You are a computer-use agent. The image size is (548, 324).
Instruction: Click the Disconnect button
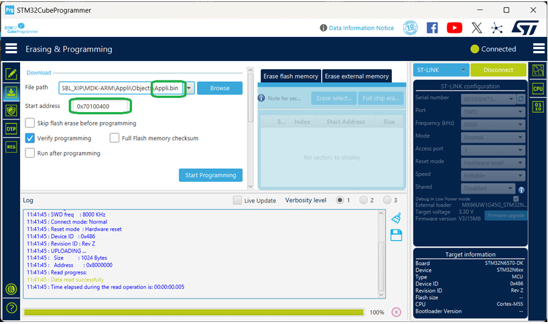(x=498, y=70)
